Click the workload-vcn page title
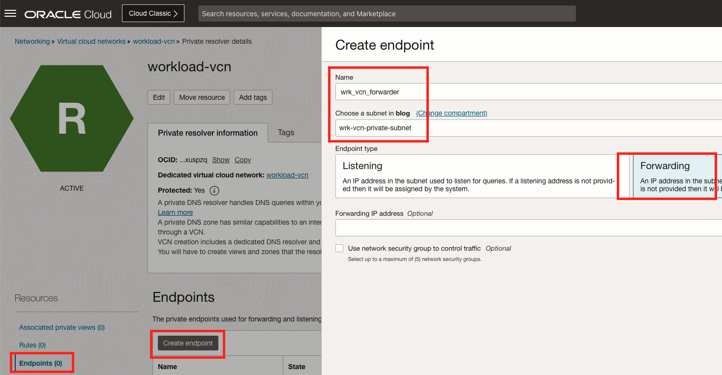Image resolution: width=722 pixels, height=375 pixels. click(x=189, y=67)
